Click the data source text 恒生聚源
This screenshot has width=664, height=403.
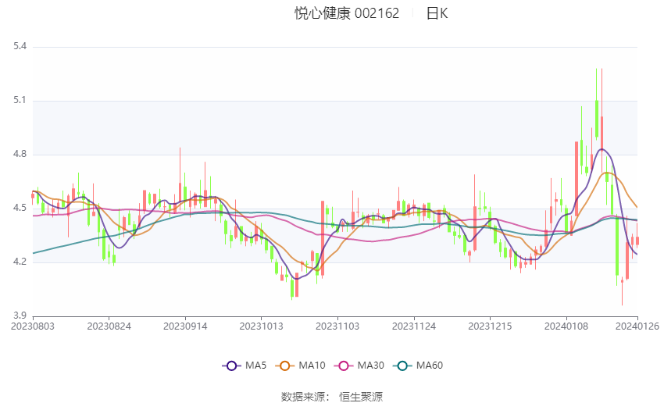point(361,397)
